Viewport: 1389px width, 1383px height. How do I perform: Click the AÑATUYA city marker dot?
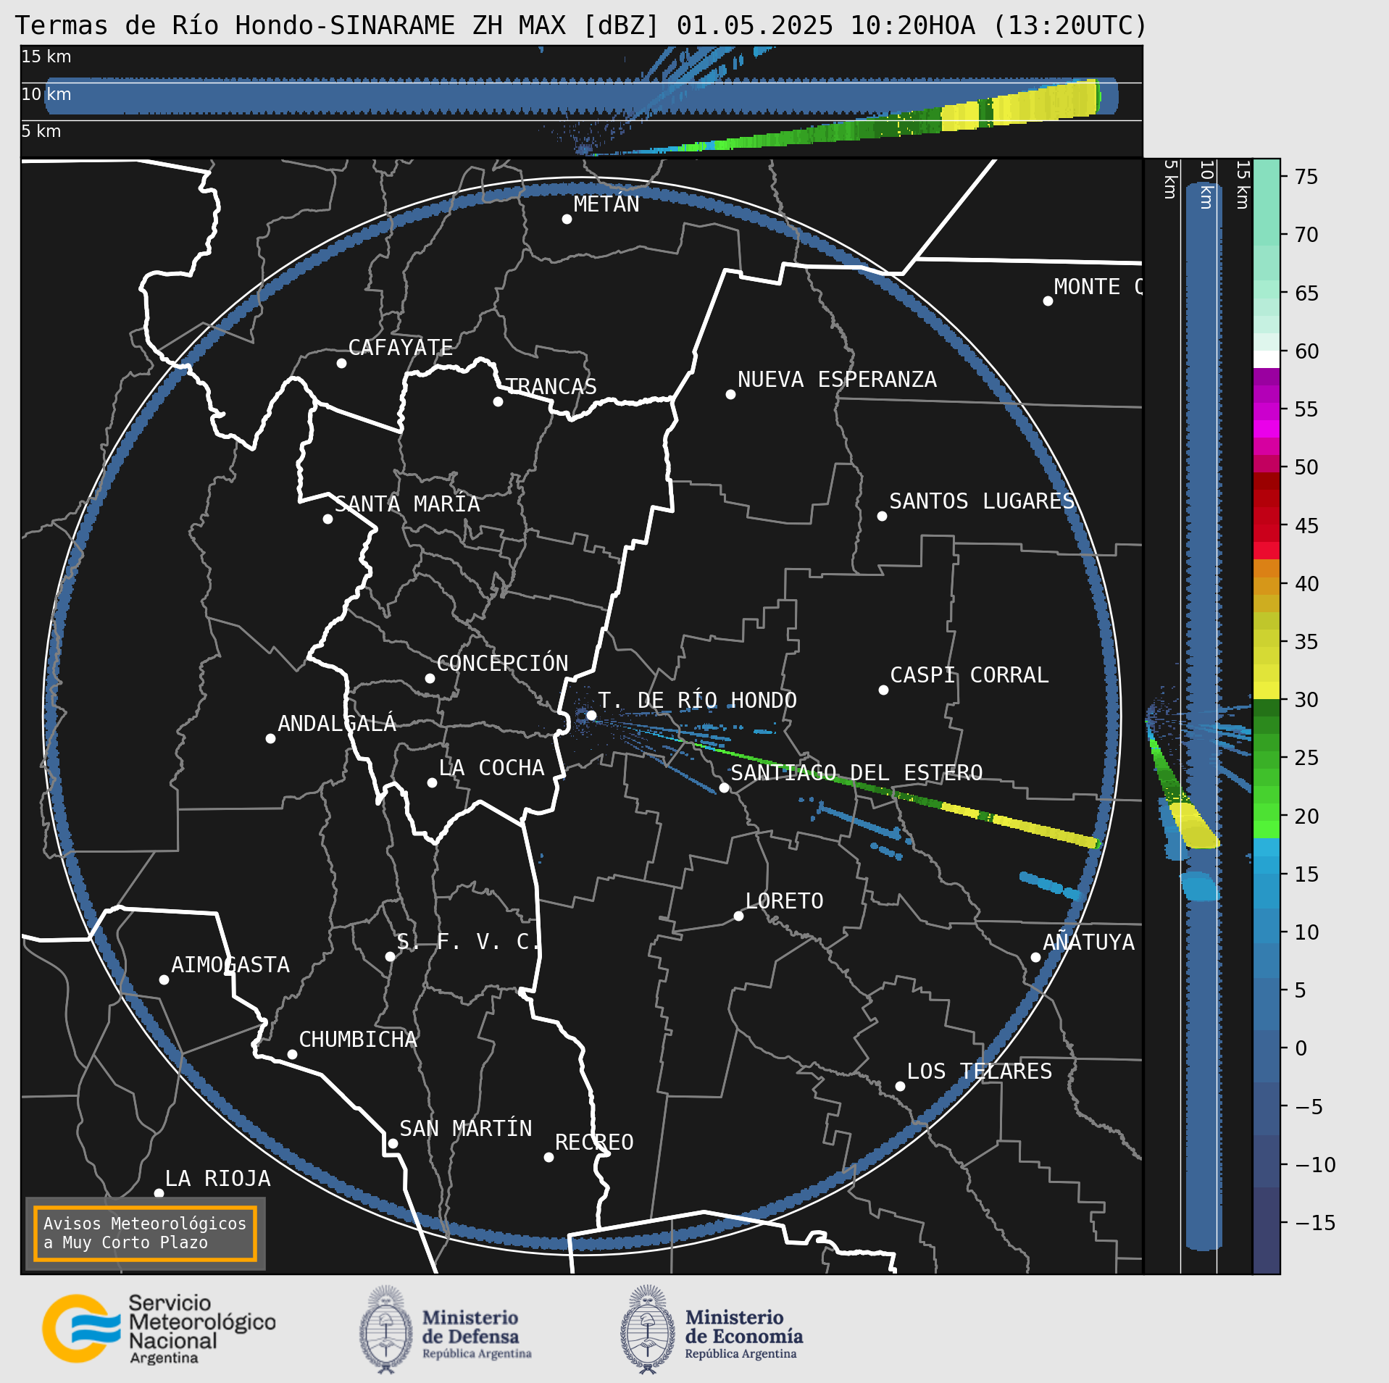[1035, 957]
